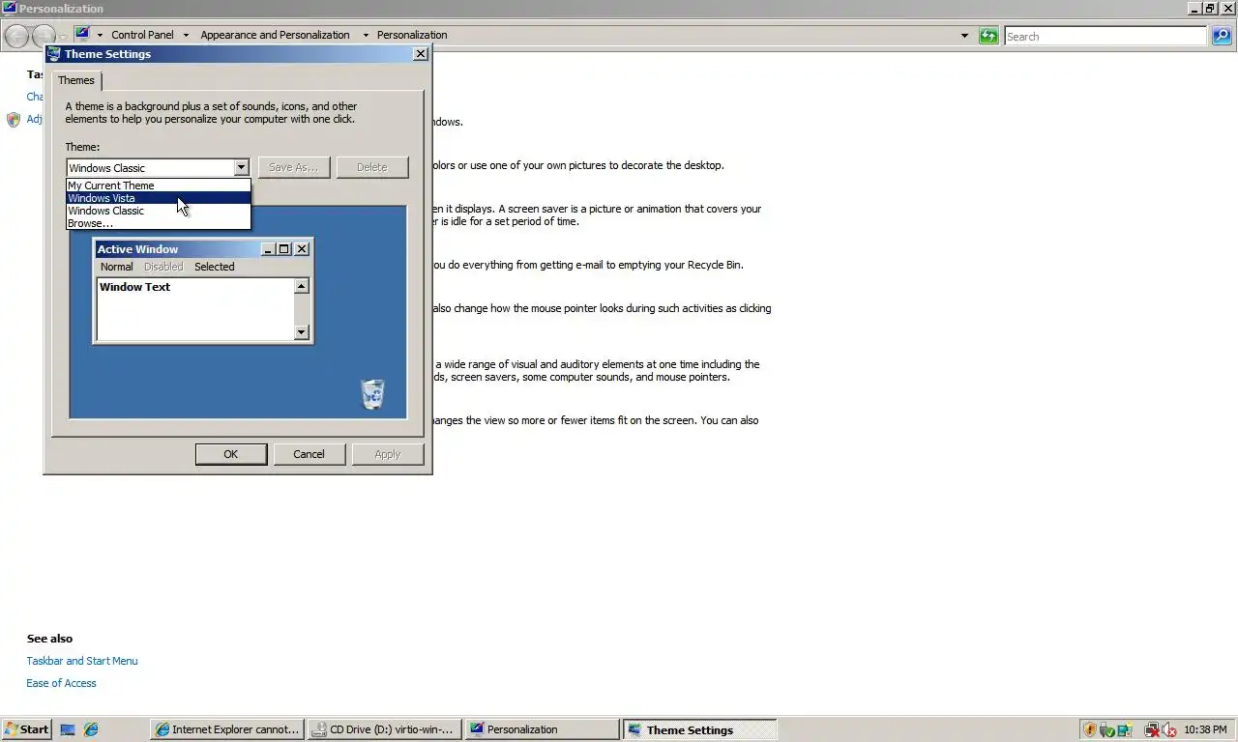Viewport: 1238px width, 742px height.
Task: Click the 10:38 PM clock
Action: (x=1205, y=730)
